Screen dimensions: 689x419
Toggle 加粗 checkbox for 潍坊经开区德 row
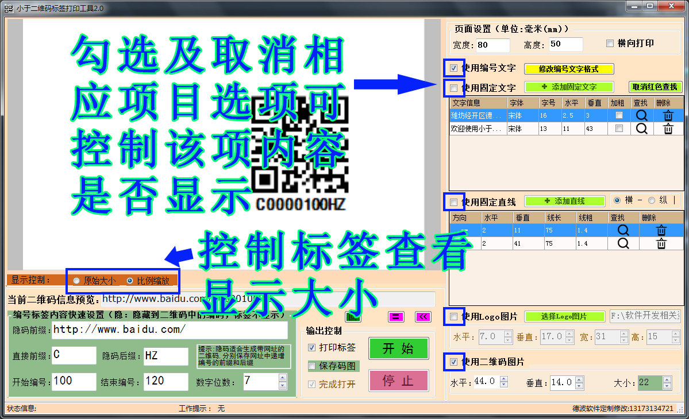point(619,115)
